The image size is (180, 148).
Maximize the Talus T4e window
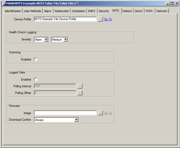click(172, 3)
